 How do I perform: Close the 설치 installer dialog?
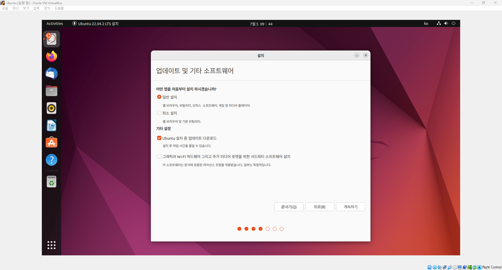pos(366,55)
